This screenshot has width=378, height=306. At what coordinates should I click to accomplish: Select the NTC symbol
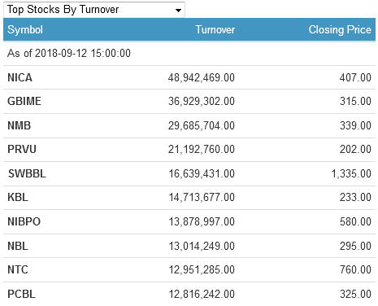18,269
